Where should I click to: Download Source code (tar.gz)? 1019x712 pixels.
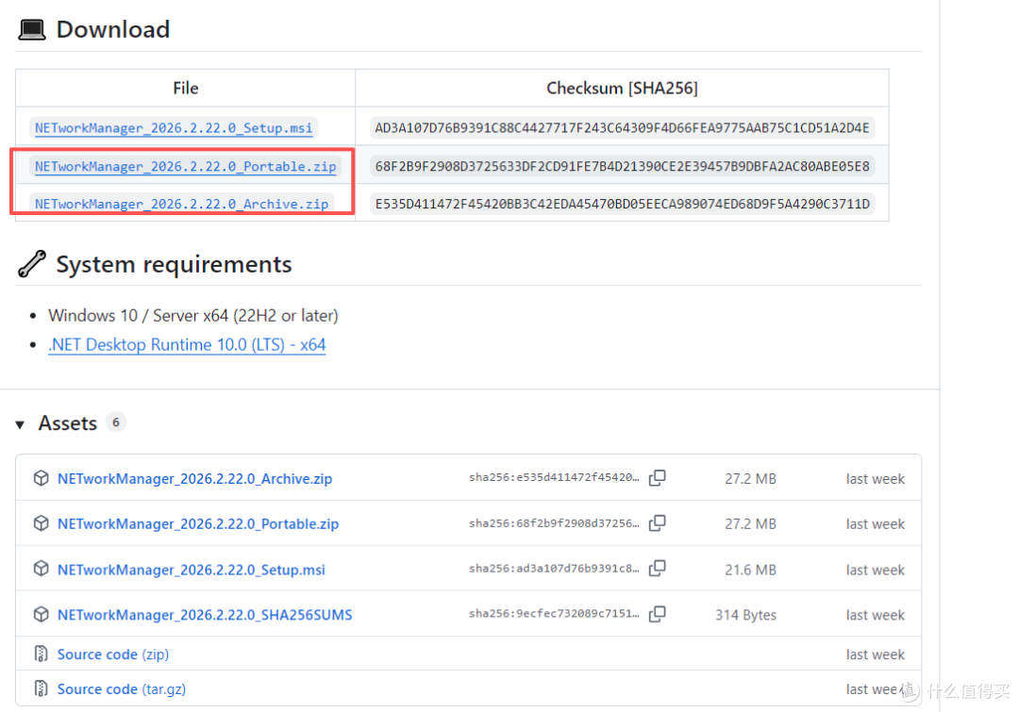(x=122, y=689)
